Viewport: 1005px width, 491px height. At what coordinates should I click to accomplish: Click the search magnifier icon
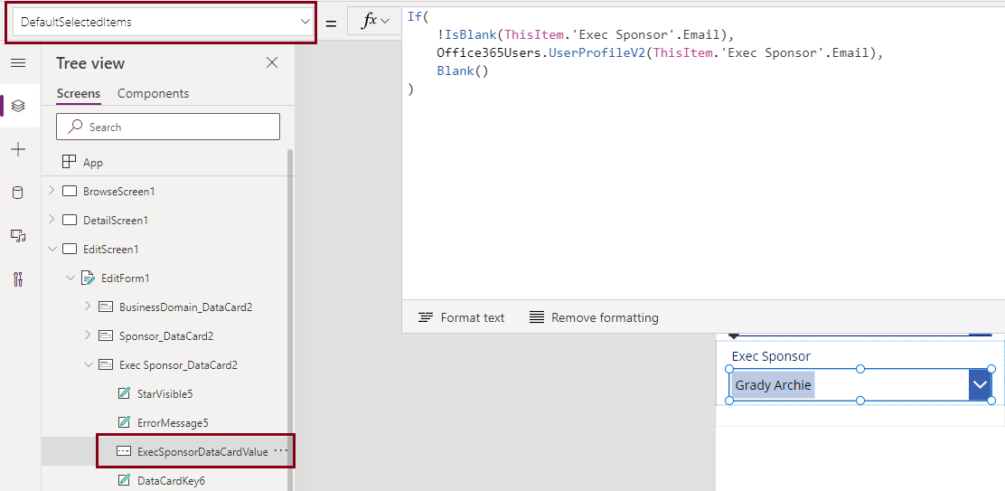coord(76,127)
